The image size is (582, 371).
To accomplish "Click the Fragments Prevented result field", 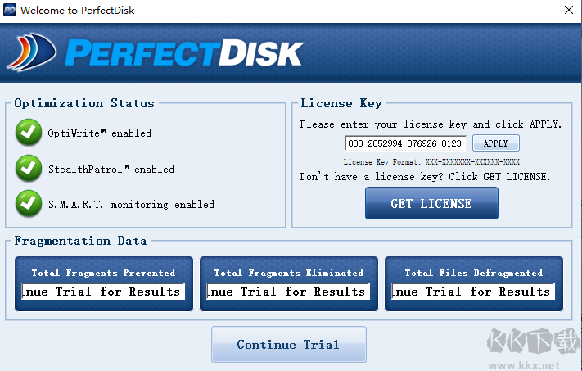I will pyautogui.click(x=103, y=292).
